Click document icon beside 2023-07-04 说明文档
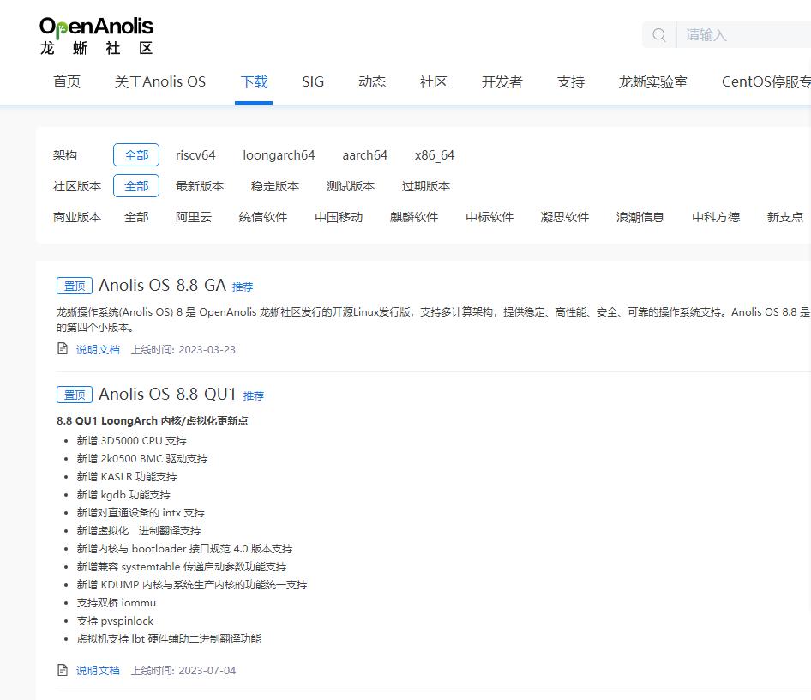Screen dimensions: 811x700 pyautogui.click(x=63, y=670)
